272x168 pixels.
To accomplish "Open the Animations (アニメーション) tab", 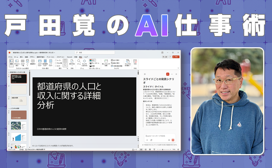I will pos(50,57).
